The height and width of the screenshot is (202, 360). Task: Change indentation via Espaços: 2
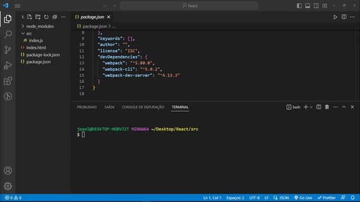coord(235,198)
